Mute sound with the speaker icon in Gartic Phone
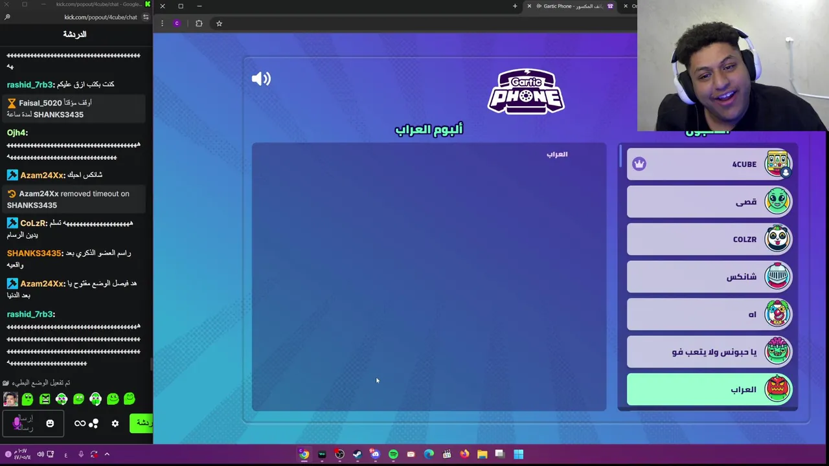The width and height of the screenshot is (829, 466). click(x=261, y=79)
